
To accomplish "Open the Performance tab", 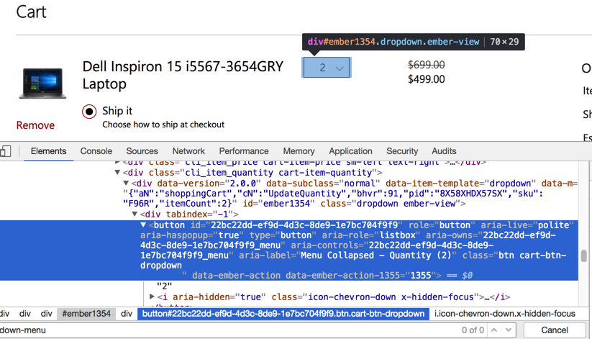I will (244, 151).
